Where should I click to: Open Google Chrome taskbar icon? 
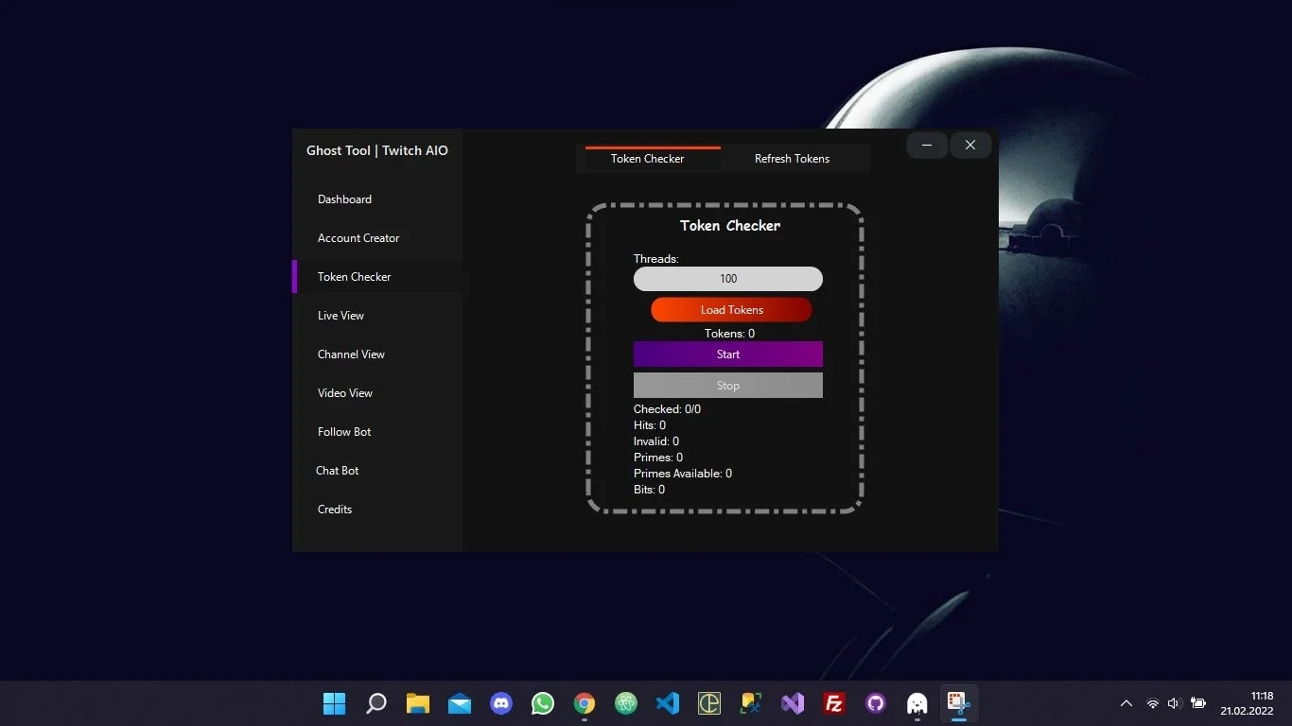585,703
